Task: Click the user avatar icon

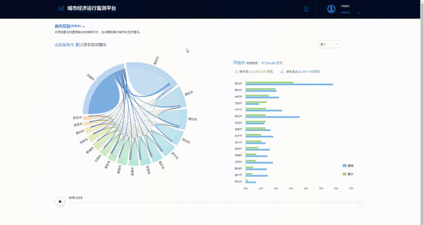Action: 331,9
